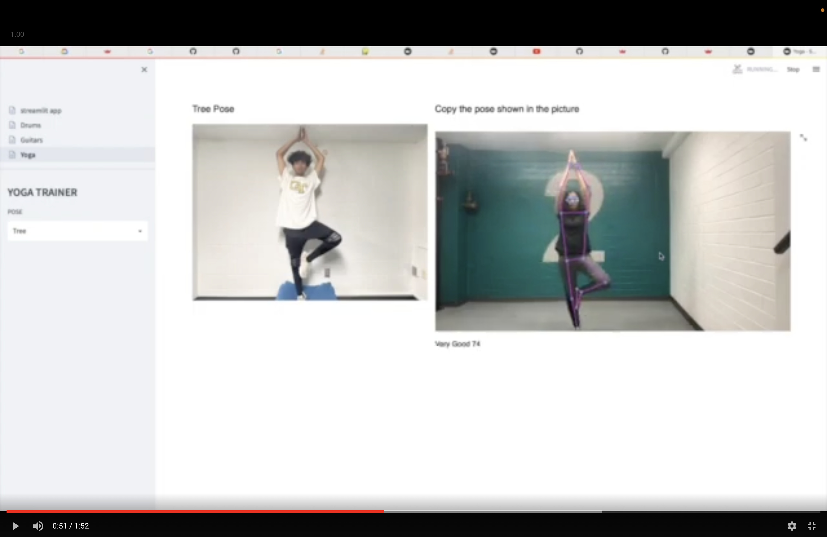Screen dimensions: 827x537
Task: Go to the Drums page
Action: (x=31, y=126)
